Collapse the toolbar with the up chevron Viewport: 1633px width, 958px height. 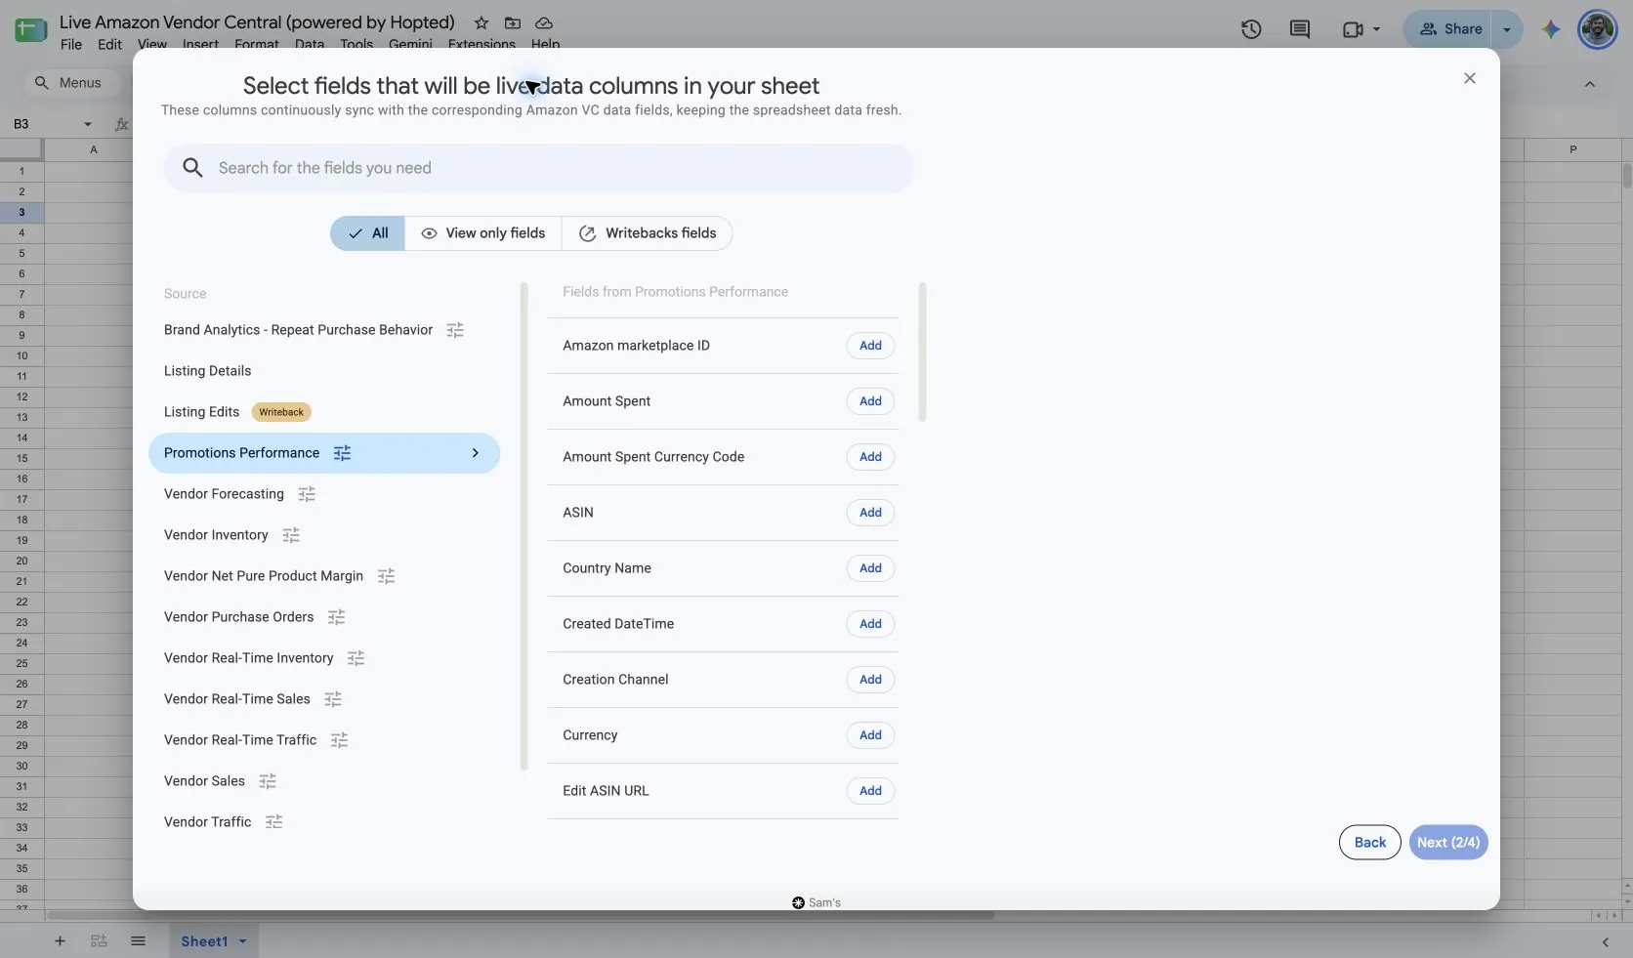(1590, 84)
